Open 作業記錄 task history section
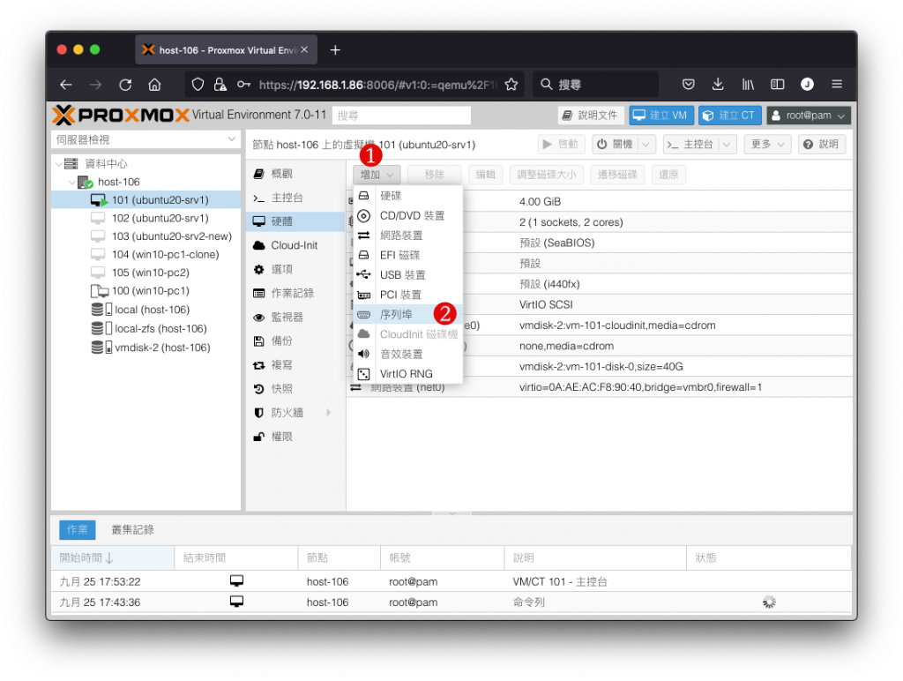The width and height of the screenshot is (903, 681). (295, 293)
